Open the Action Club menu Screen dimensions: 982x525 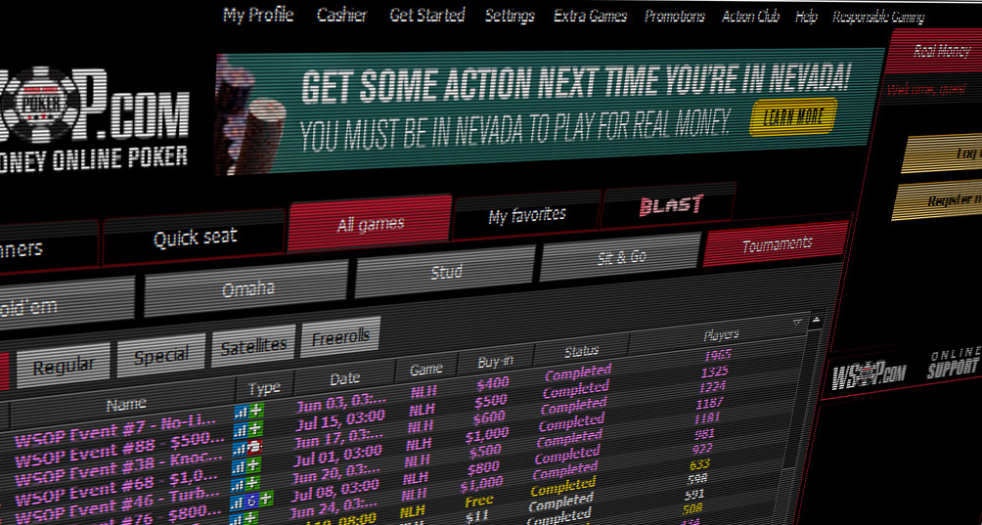750,17
